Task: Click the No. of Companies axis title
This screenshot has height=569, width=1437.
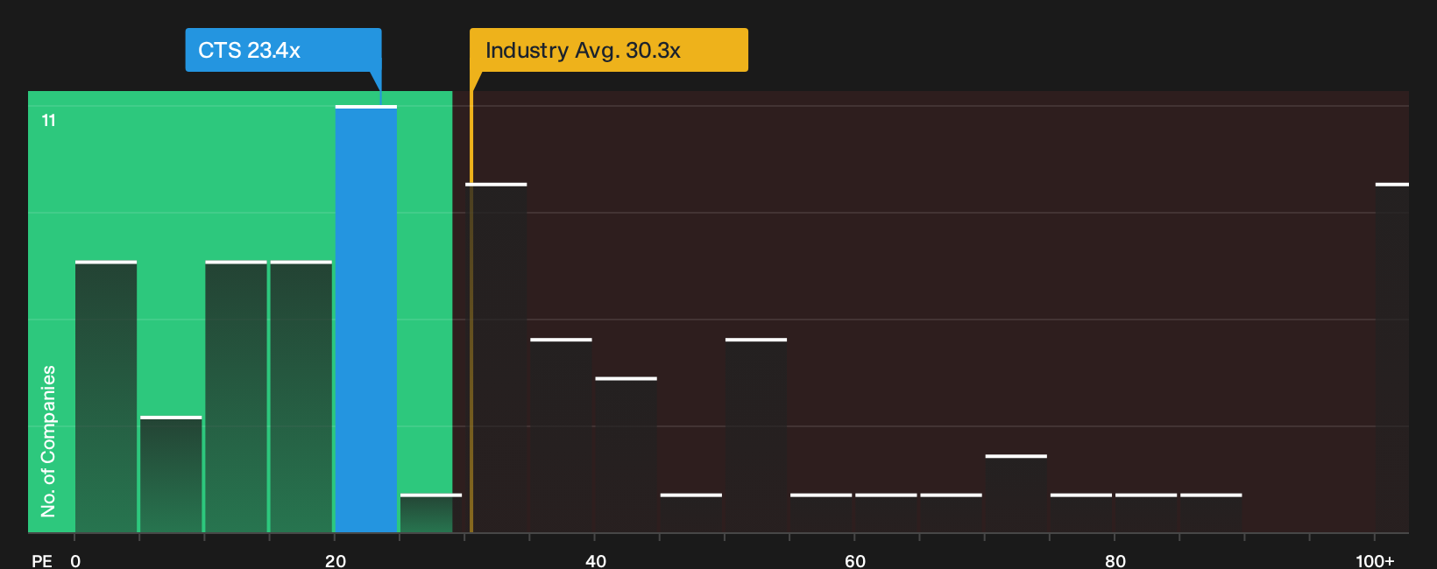Action: tap(48, 440)
